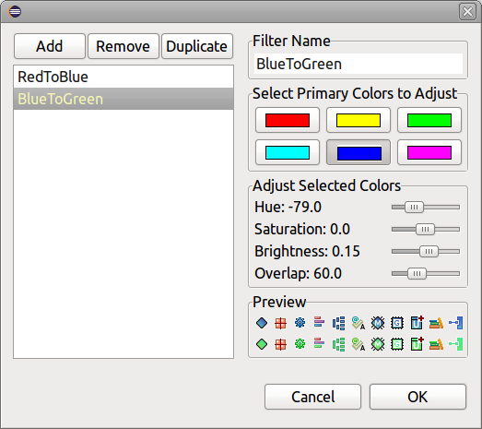This screenshot has width=482, height=429.
Task: Click the Add filter button
Action: tap(50, 46)
